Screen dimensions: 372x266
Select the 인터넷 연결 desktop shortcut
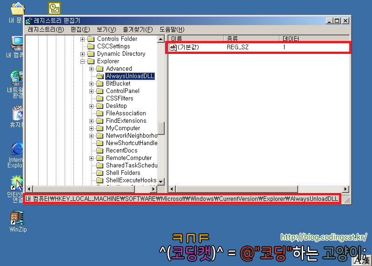15,189
